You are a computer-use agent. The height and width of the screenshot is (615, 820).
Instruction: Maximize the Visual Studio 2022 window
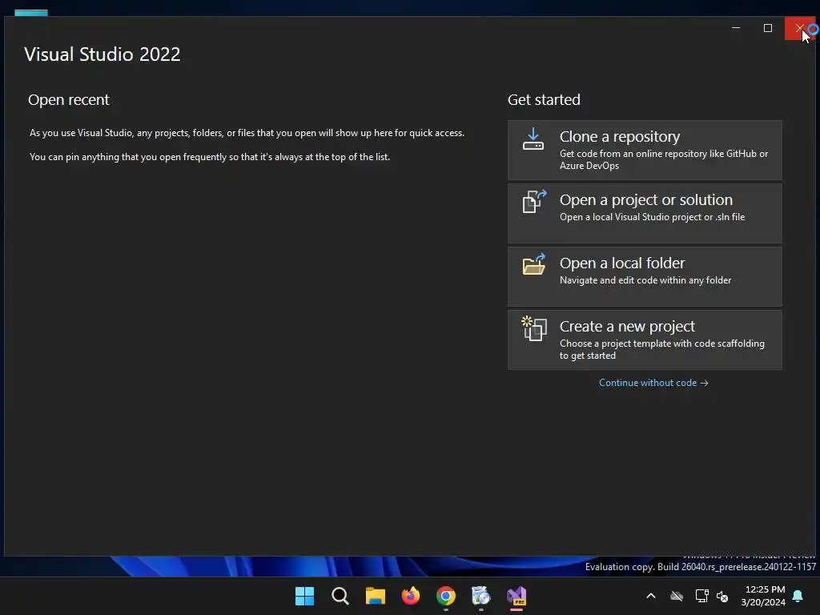(768, 28)
